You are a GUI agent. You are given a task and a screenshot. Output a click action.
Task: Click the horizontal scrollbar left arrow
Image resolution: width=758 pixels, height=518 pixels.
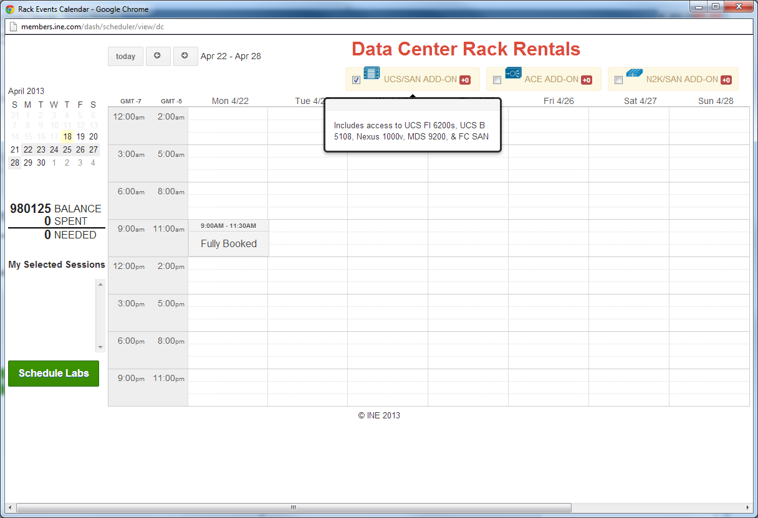[10, 507]
